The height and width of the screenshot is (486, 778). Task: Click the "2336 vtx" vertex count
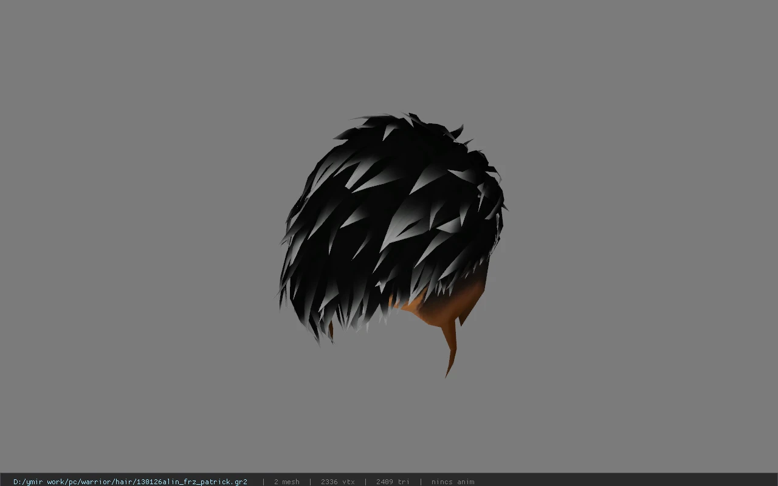[337, 482]
